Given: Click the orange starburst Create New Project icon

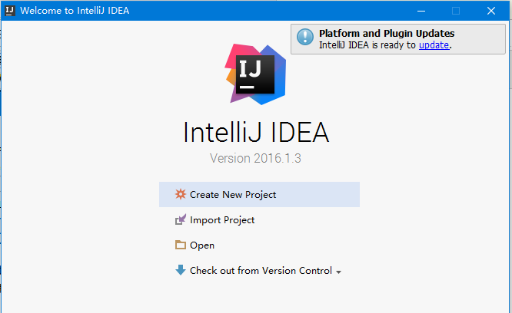Looking at the screenshot, I should click(180, 194).
